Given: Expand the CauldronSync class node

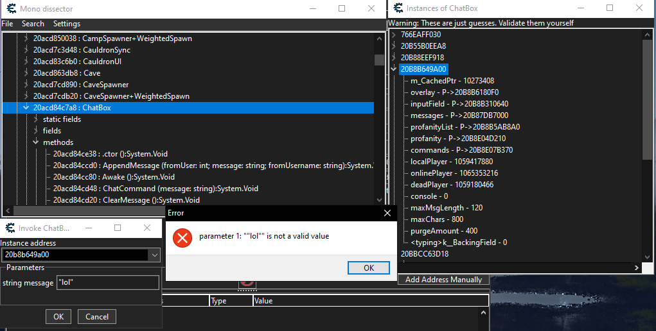Looking at the screenshot, I should (26, 50).
